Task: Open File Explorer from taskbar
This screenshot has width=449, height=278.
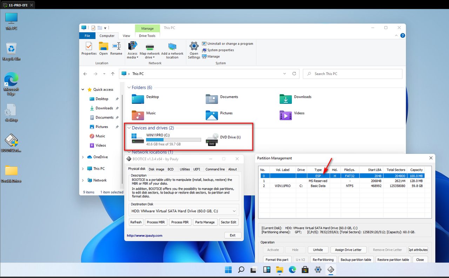Action: point(280,270)
